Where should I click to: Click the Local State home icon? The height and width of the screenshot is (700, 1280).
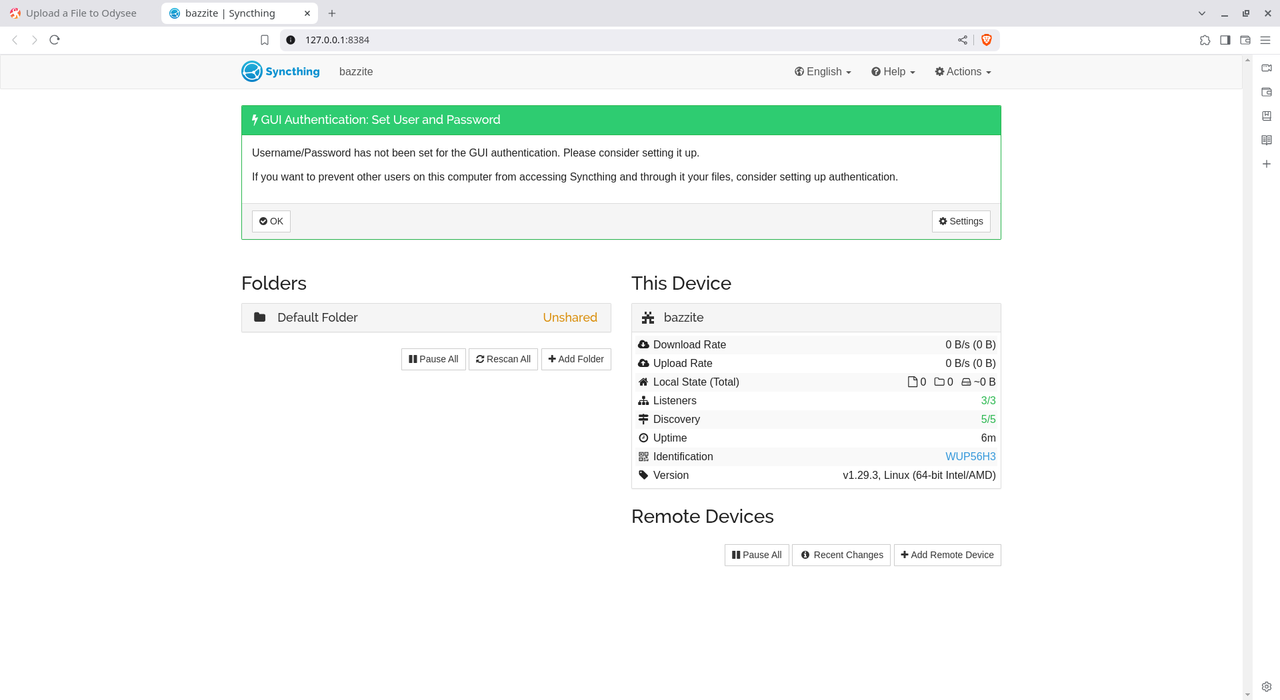[x=643, y=382]
